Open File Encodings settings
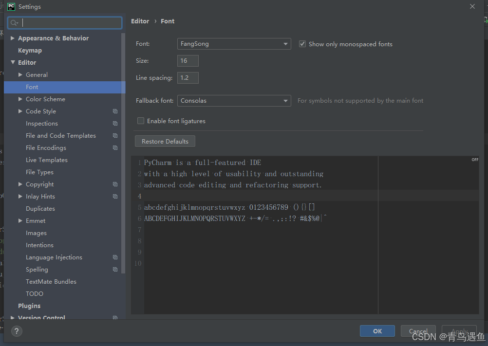Screen dimensions: 488x346 pos(46,147)
